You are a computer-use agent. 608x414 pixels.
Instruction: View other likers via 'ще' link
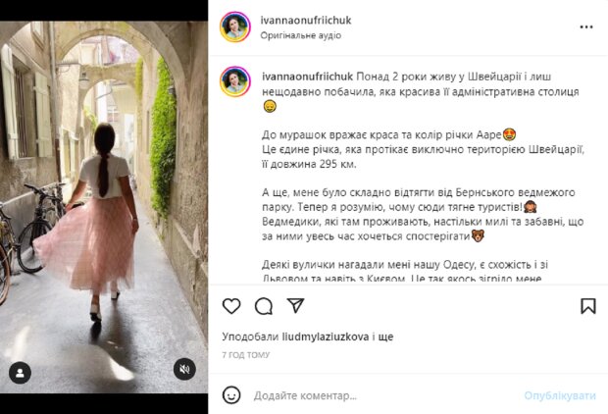tap(385, 336)
